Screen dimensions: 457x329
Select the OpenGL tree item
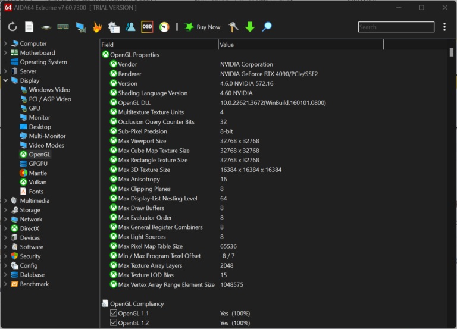[35, 155]
